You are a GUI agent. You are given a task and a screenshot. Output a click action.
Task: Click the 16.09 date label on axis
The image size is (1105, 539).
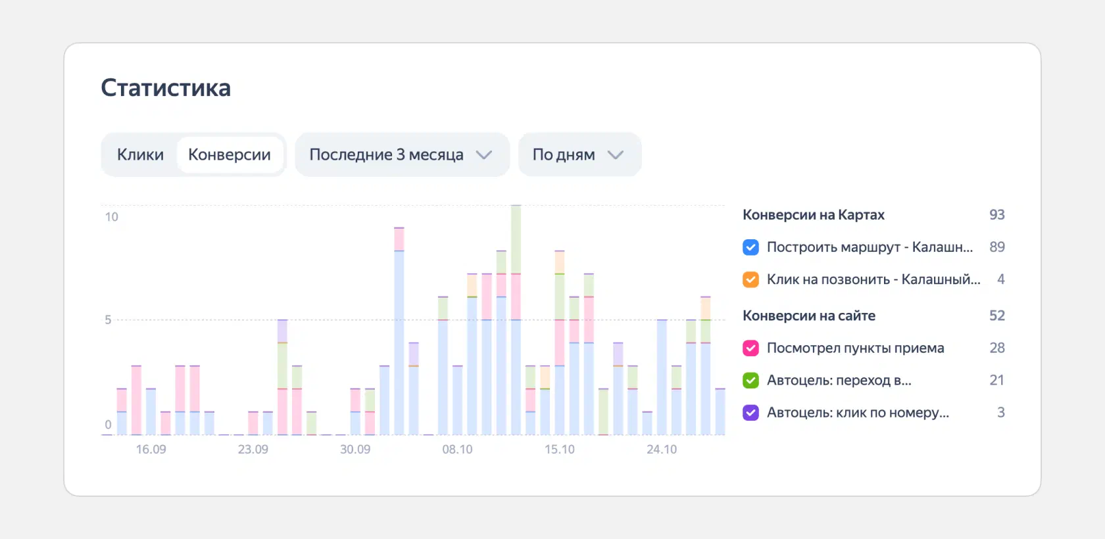pyautogui.click(x=151, y=449)
